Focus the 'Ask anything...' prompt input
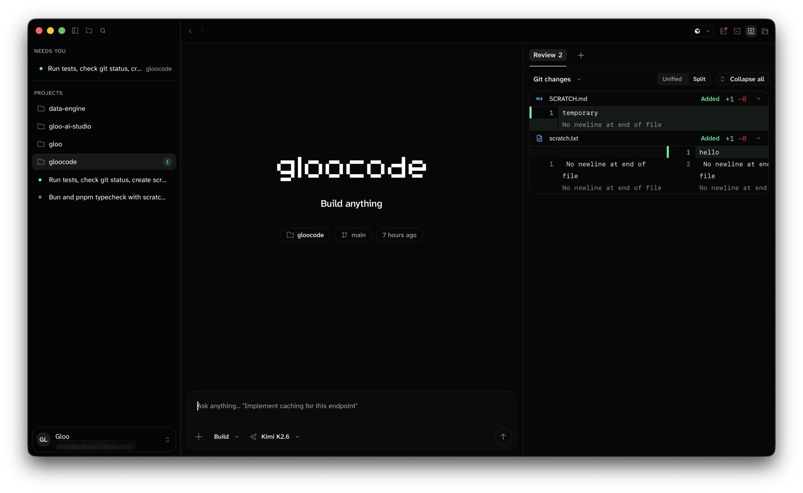The height and width of the screenshot is (493, 803). (x=351, y=406)
